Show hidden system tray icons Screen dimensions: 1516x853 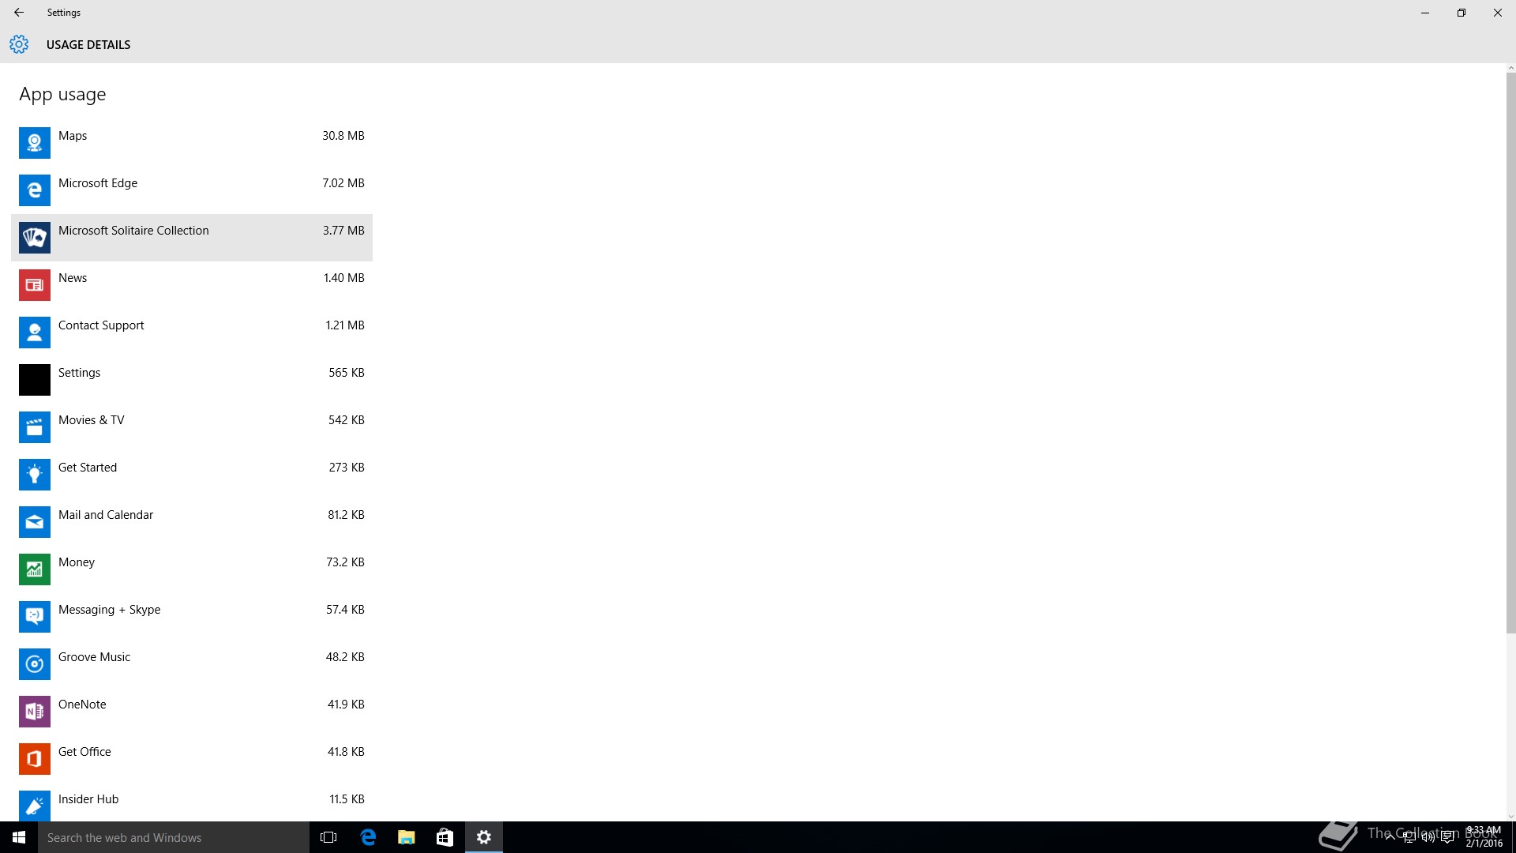(1390, 837)
